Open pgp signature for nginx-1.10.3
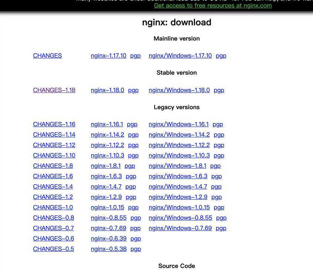The width and height of the screenshot is (313, 274). [134, 156]
